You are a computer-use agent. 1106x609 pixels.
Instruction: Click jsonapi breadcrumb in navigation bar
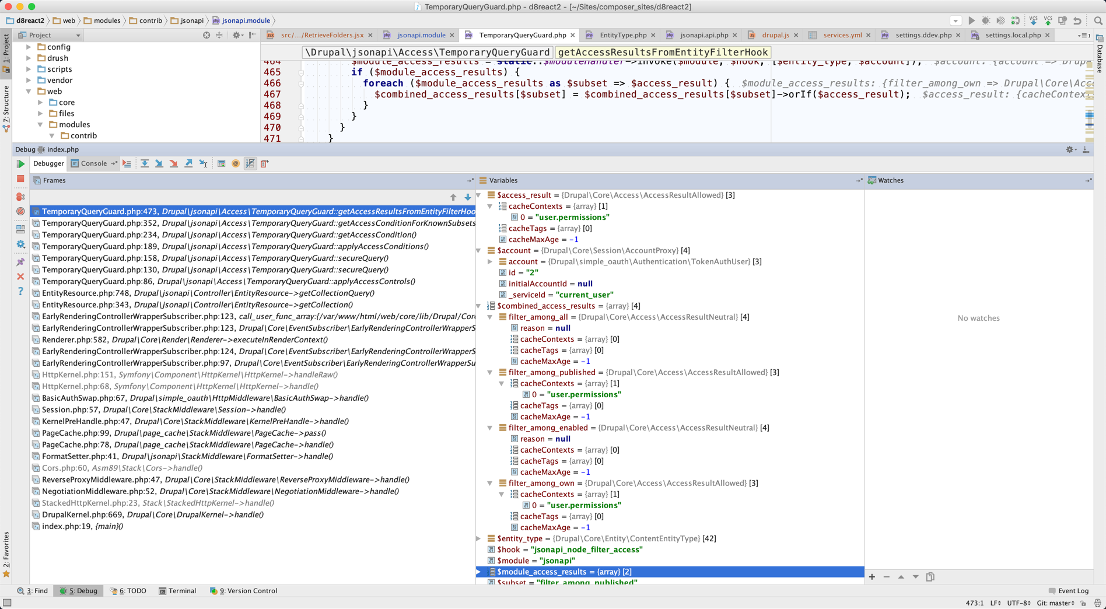coord(187,21)
